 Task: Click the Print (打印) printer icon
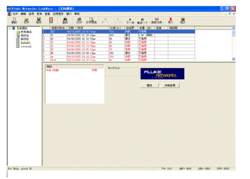(x=79, y=21)
